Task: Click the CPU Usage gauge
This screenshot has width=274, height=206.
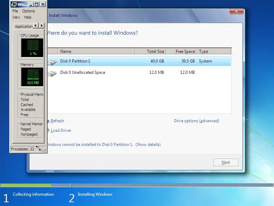Action: pos(32,48)
